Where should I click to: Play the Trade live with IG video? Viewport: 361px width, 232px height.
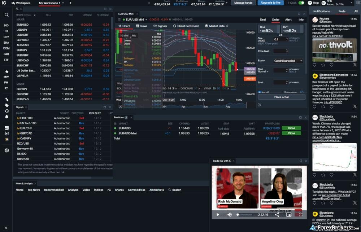coord(218,214)
